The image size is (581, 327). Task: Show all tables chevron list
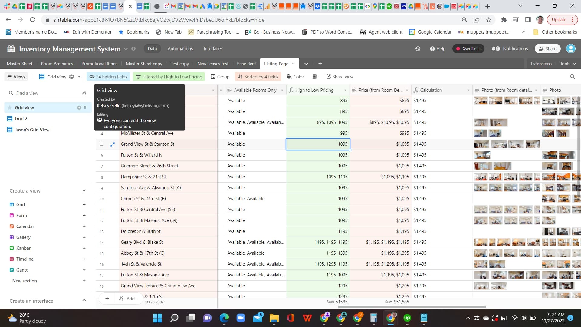point(306,64)
